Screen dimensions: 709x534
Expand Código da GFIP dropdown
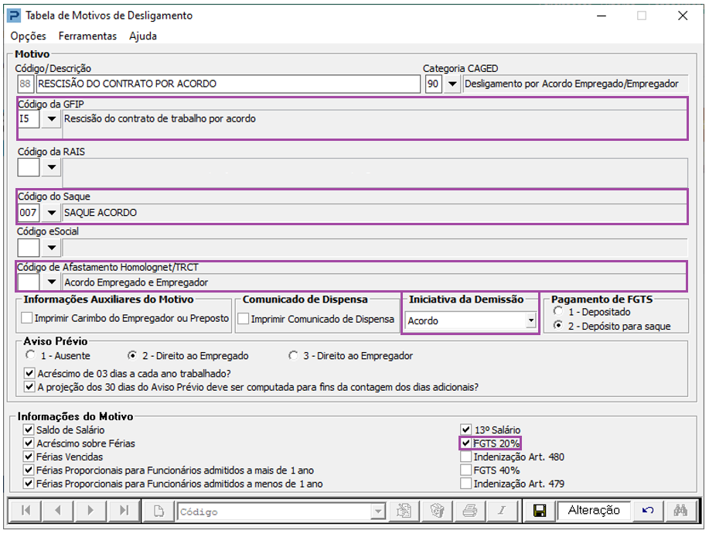tap(52, 119)
